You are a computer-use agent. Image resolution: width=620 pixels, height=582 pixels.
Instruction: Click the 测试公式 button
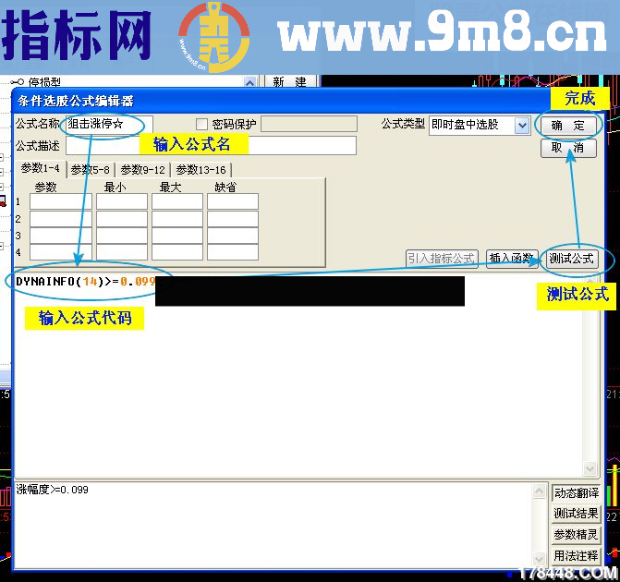pyautogui.click(x=571, y=259)
